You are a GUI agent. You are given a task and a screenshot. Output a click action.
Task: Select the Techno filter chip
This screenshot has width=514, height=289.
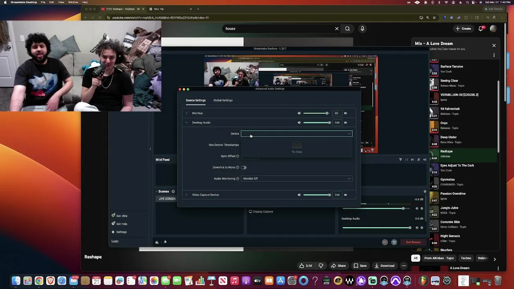466,258
